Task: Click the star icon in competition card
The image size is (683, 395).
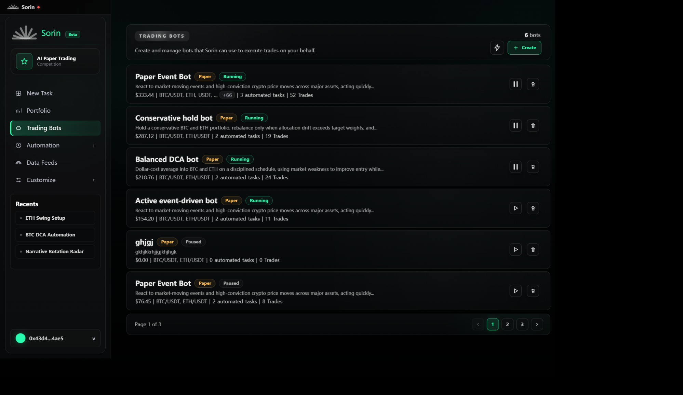Action: click(x=24, y=61)
